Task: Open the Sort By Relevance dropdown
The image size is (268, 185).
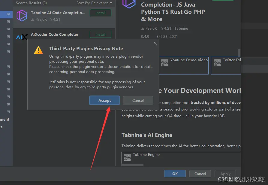Action: [x=94, y=3]
